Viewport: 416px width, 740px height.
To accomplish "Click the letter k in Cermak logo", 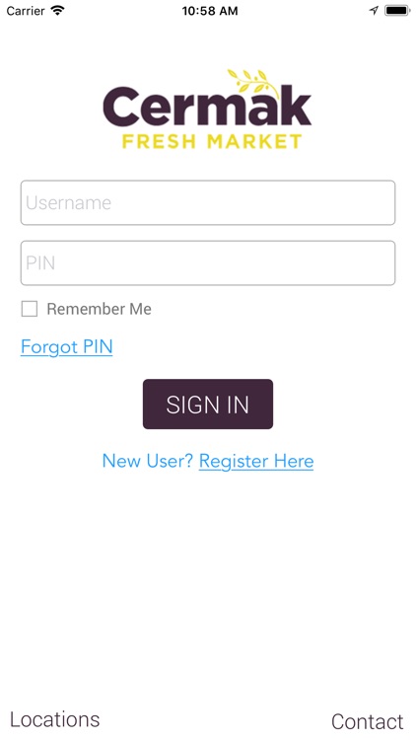I will [296, 106].
